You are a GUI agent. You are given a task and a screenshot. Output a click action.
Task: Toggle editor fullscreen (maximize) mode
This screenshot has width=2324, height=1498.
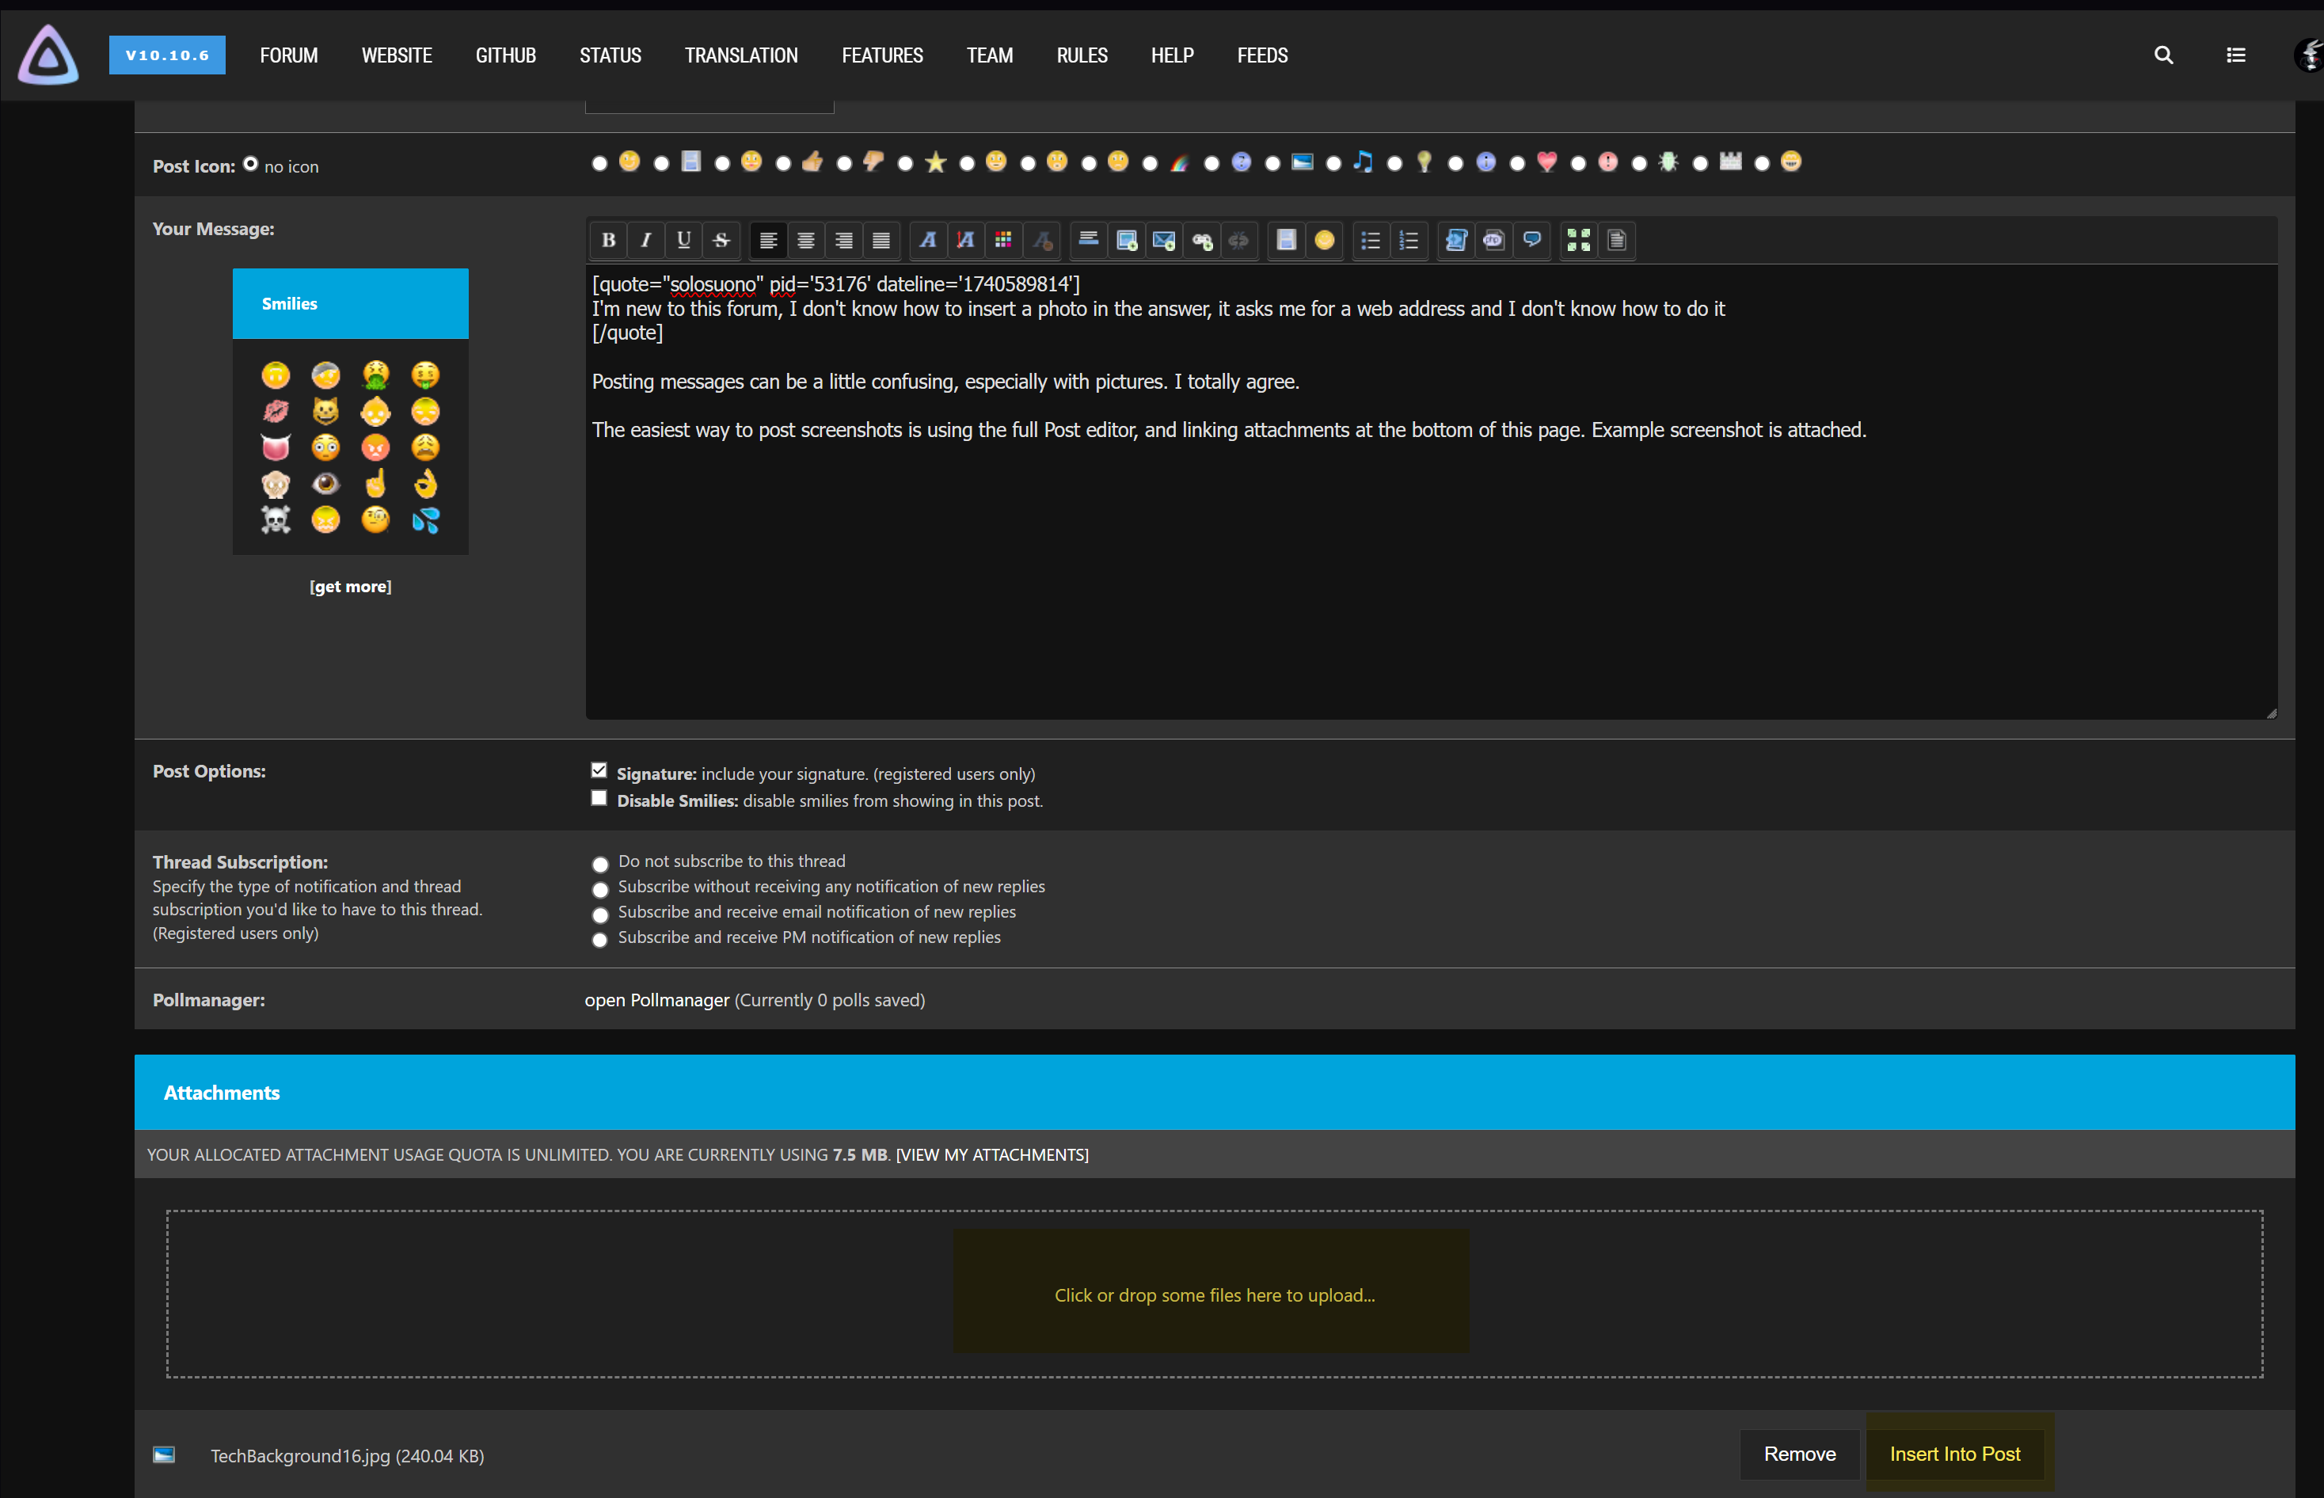[x=1578, y=240]
